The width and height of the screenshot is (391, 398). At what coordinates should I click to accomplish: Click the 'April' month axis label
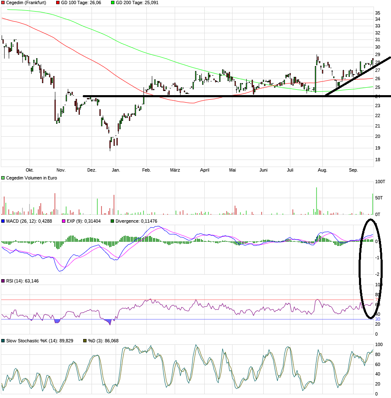click(205, 170)
